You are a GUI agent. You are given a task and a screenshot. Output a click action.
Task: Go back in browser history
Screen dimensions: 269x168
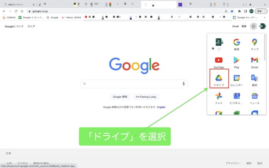(x=4, y=11)
